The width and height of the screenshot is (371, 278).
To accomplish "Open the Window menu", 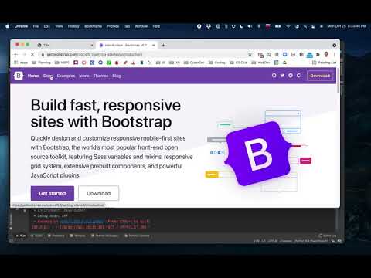I will point(141,26).
